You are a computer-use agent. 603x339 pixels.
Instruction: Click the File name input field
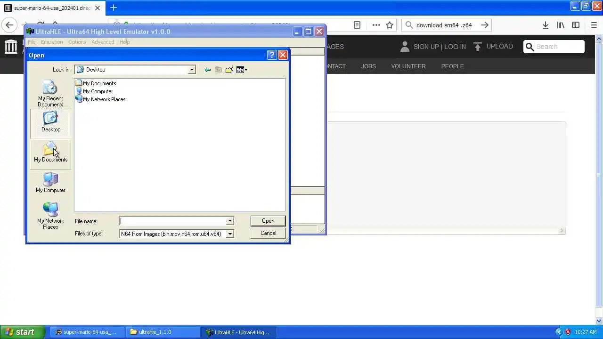pos(173,221)
